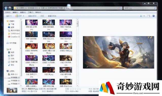Open the 工具(T) menu
Screen dimensions: 162x96
point(30,12)
